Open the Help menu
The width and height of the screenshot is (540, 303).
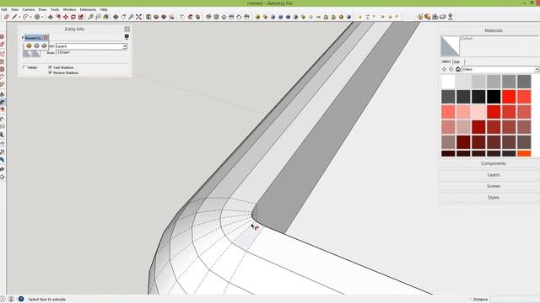pyautogui.click(x=104, y=9)
